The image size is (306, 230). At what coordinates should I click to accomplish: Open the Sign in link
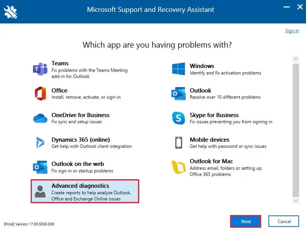292,31
